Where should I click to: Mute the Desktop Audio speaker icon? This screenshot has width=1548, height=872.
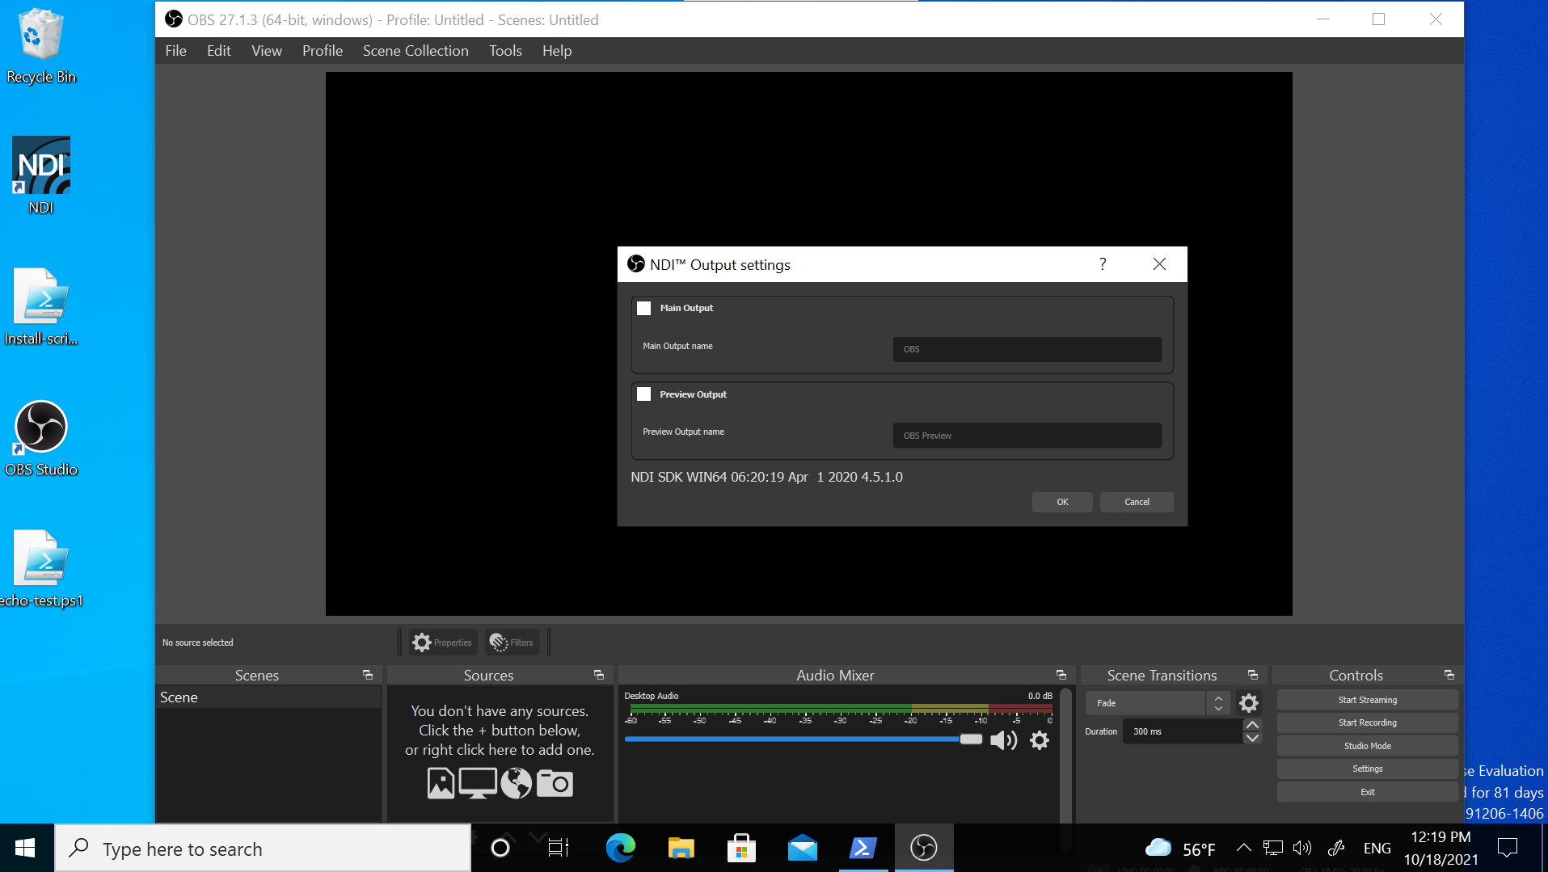point(1003,739)
